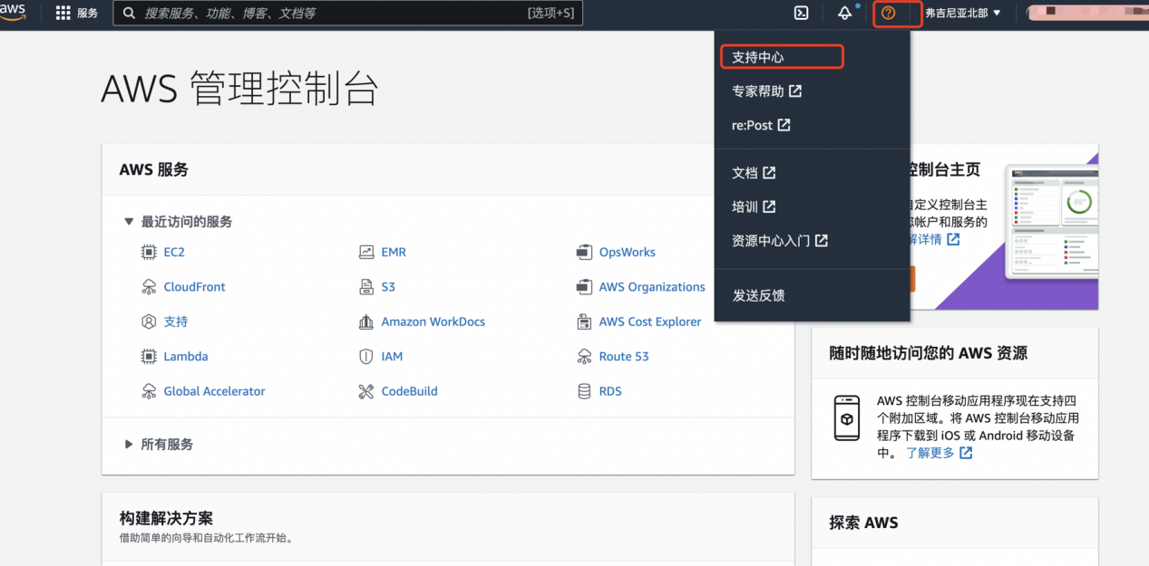Click the AWS Organizations service icon
Viewport: 1149px width, 566px height.
click(x=584, y=287)
